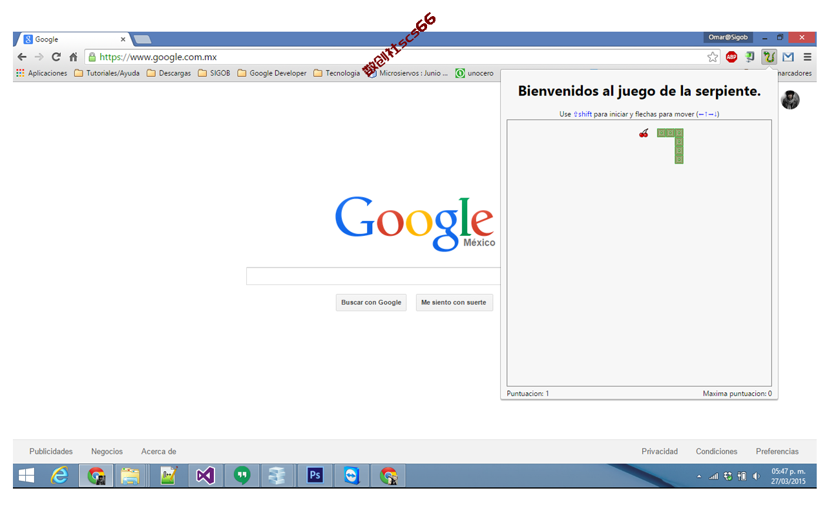
Task: Open the Publicidades footer link
Action: coord(51,452)
